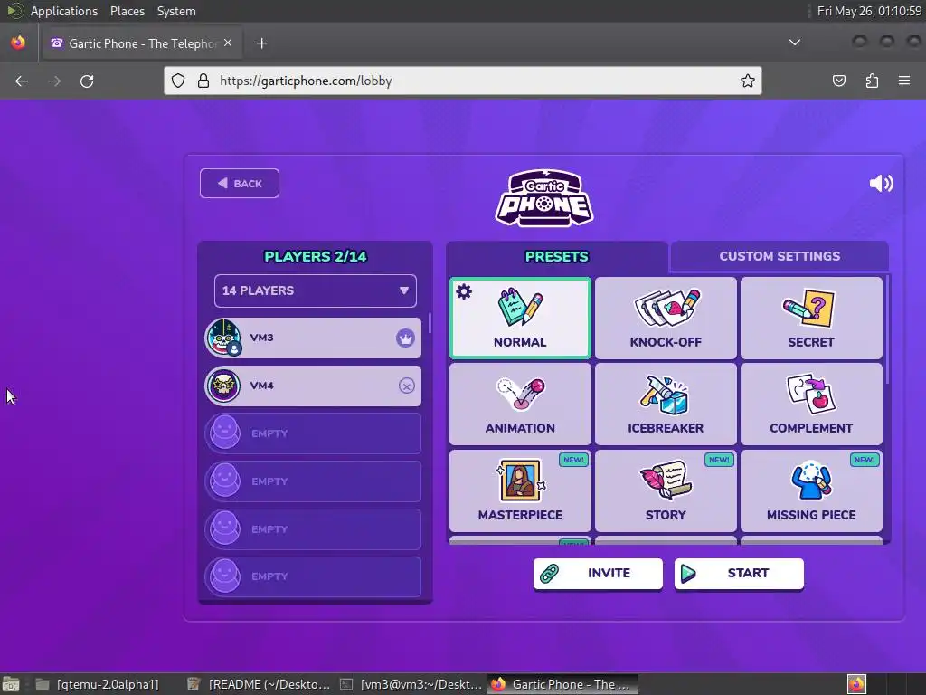List all tabs with the chevron
The image size is (926, 695).
(795, 43)
